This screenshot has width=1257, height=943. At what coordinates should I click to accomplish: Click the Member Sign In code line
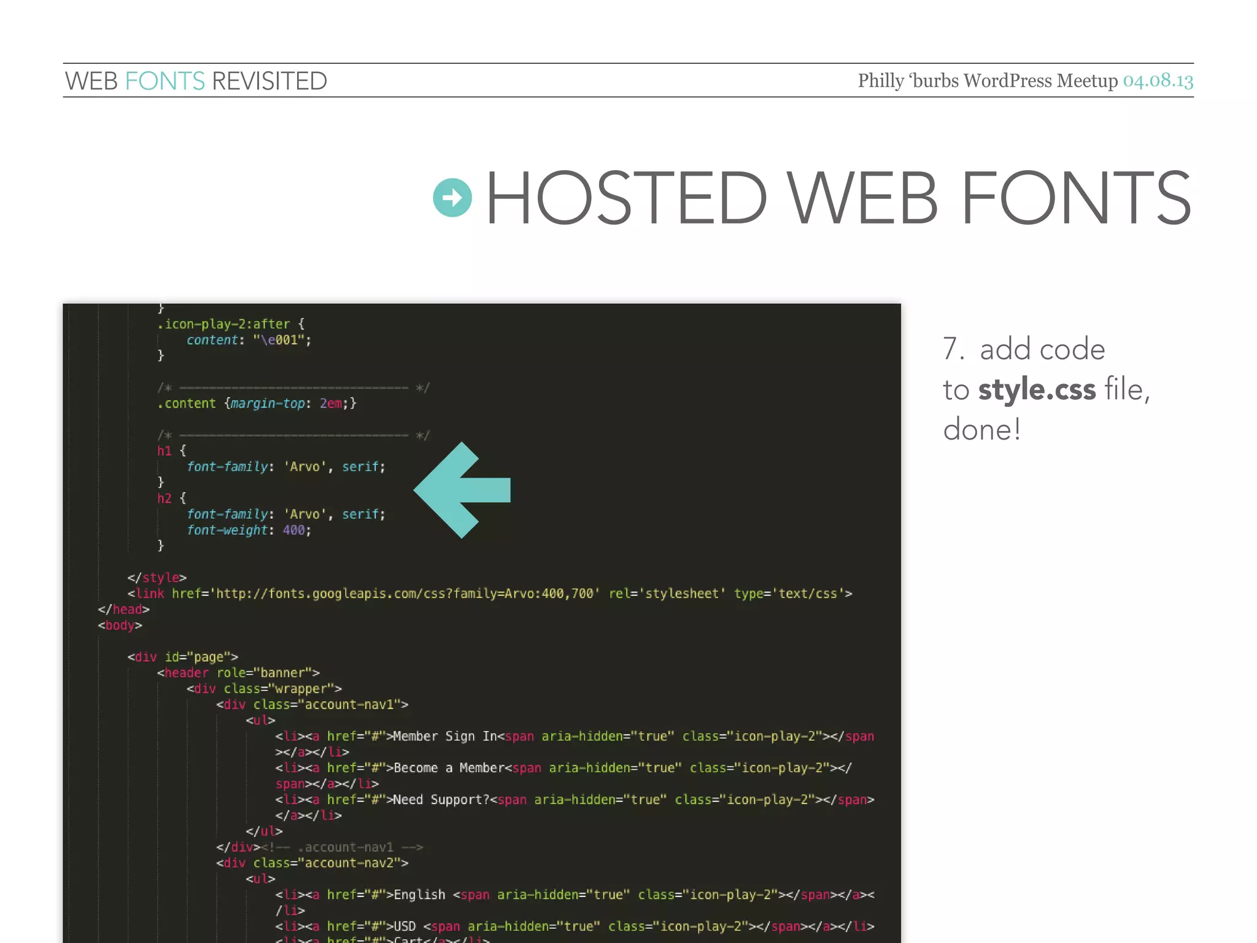coord(574,744)
